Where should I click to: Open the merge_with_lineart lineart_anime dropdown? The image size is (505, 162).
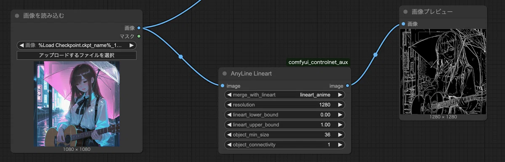pyautogui.click(x=285, y=95)
